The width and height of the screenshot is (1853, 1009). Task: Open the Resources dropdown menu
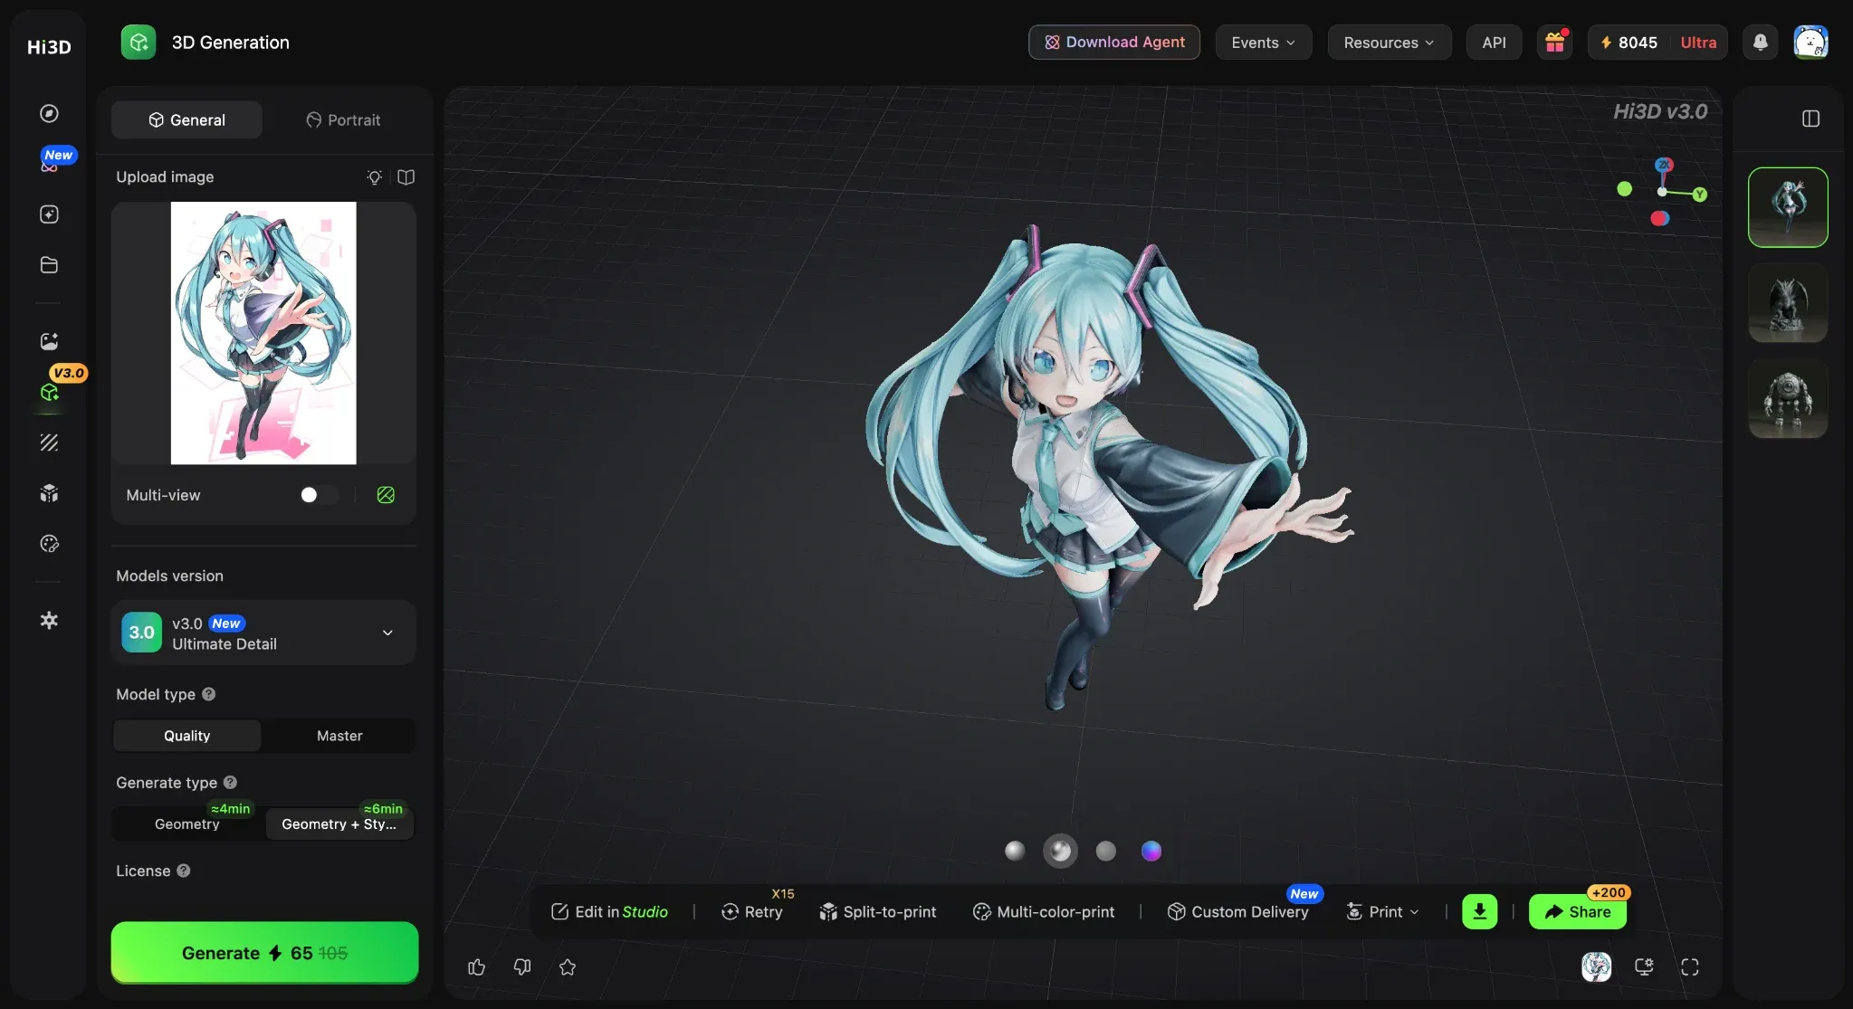coord(1390,43)
